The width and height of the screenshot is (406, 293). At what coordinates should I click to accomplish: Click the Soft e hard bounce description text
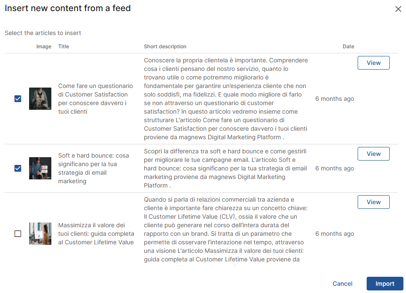click(225, 168)
